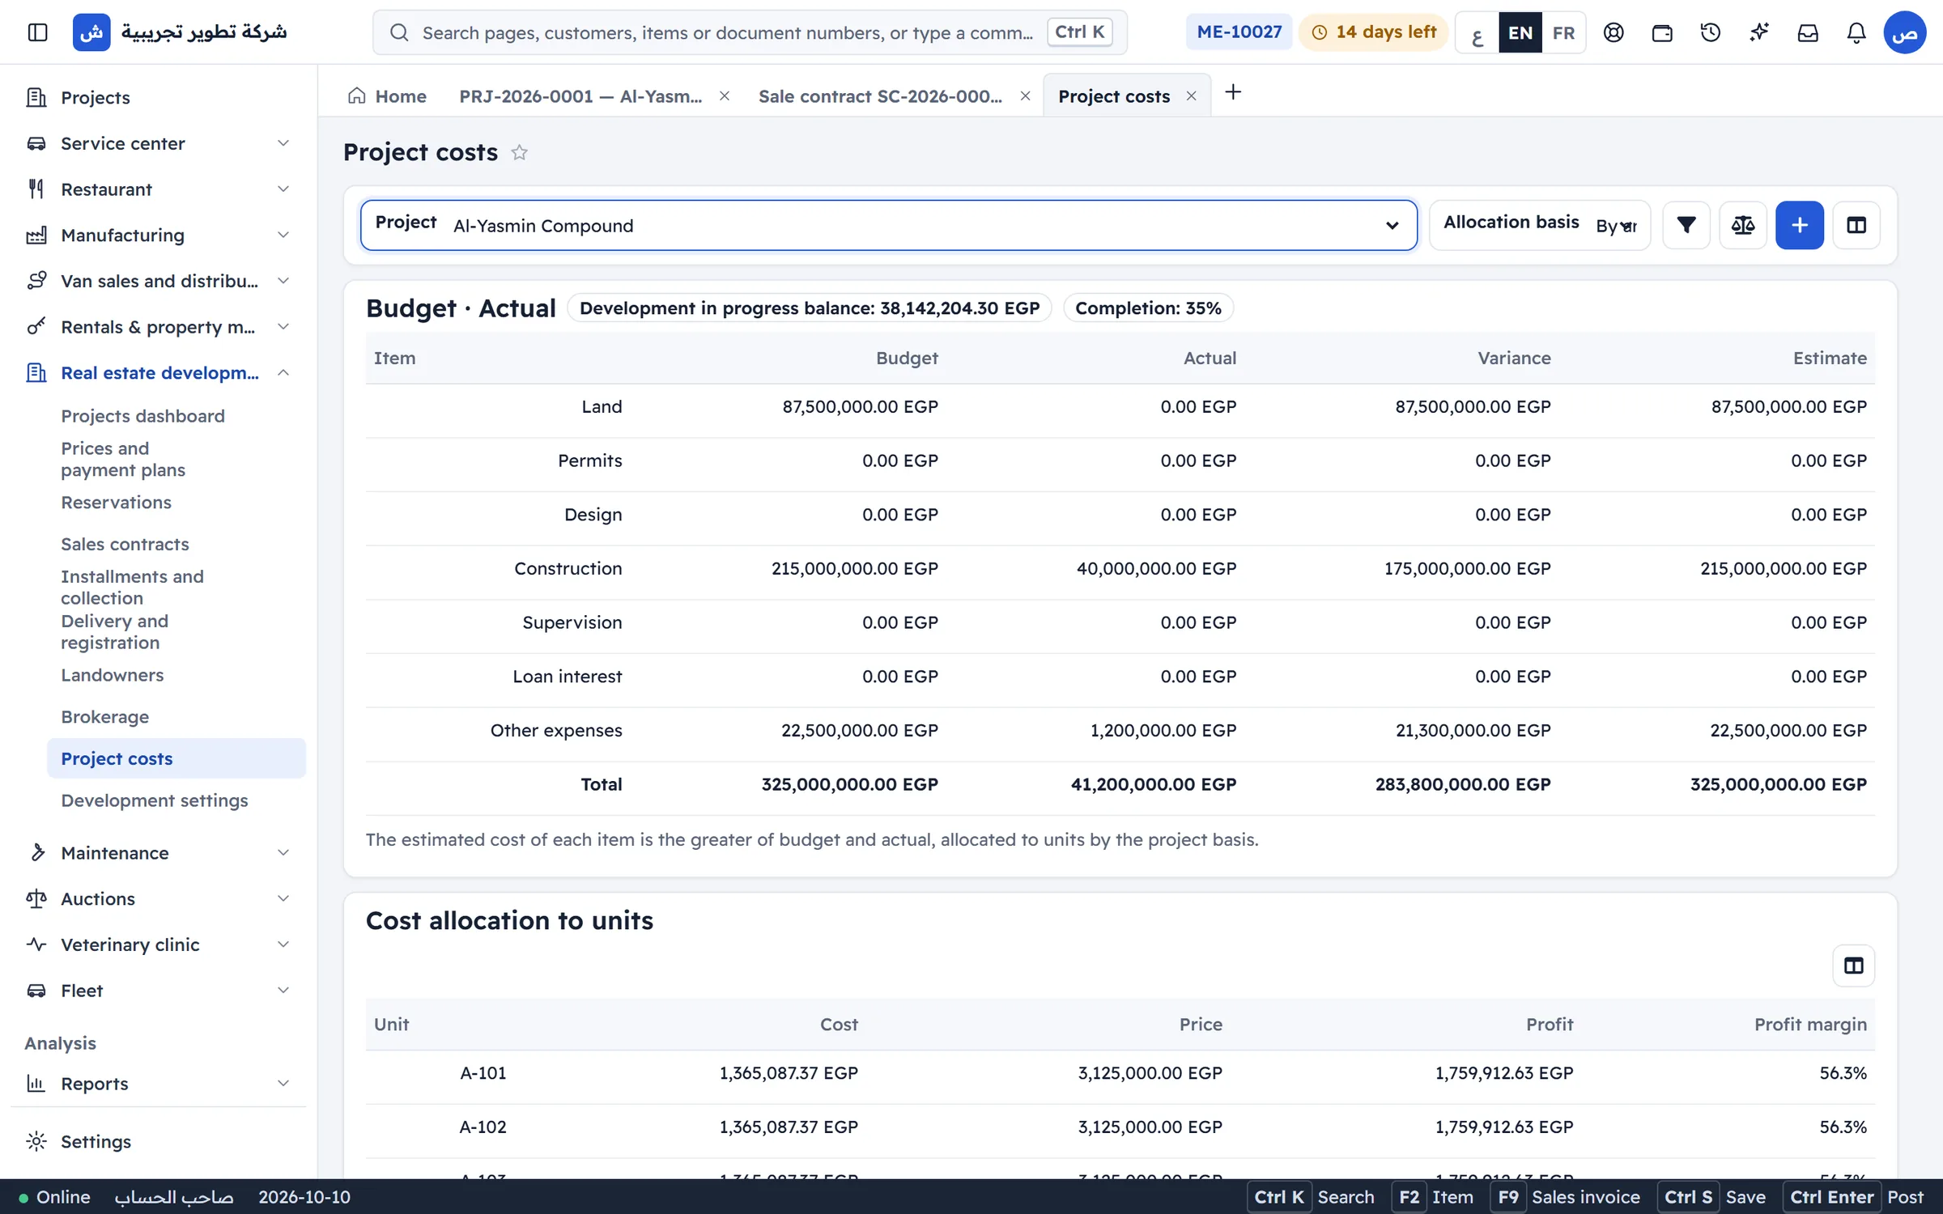Open the inbox tray icon
The image size is (1943, 1214).
point(1808,32)
